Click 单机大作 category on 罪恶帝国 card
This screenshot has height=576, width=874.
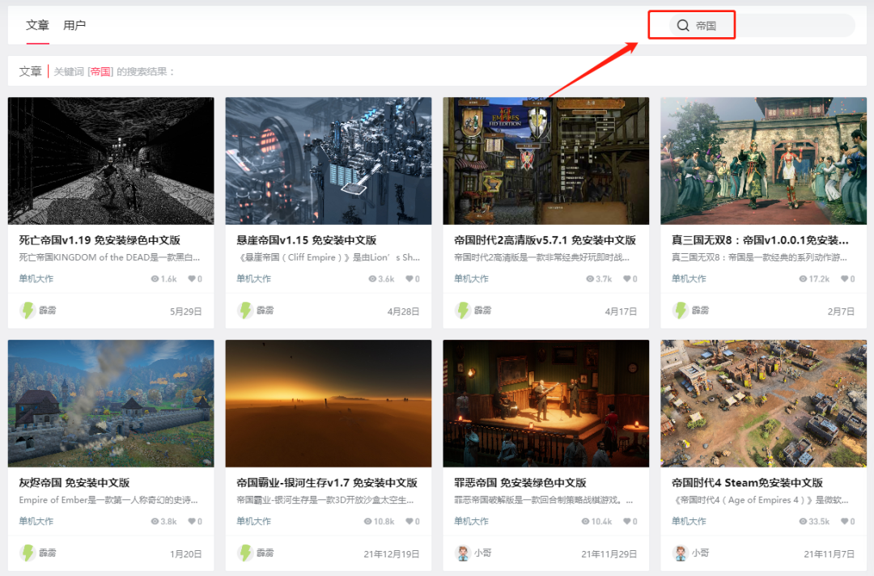pos(471,521)
